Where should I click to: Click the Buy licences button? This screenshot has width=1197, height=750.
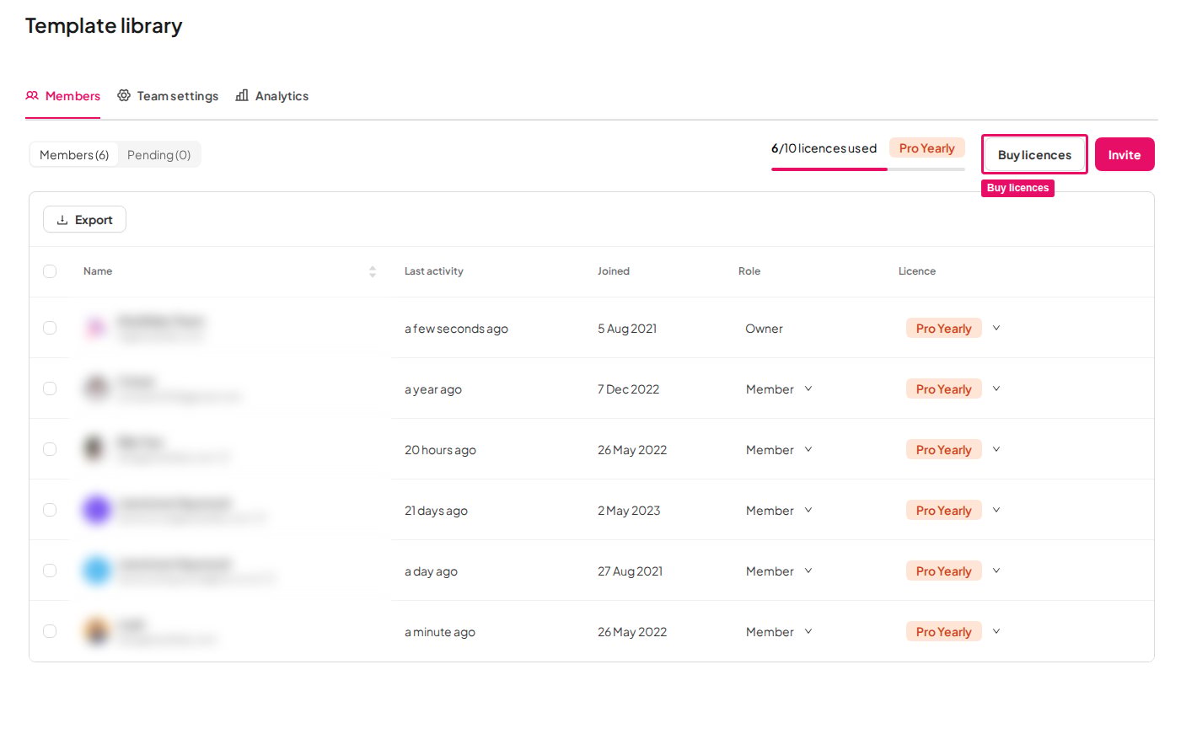[x=1034, y=155]
